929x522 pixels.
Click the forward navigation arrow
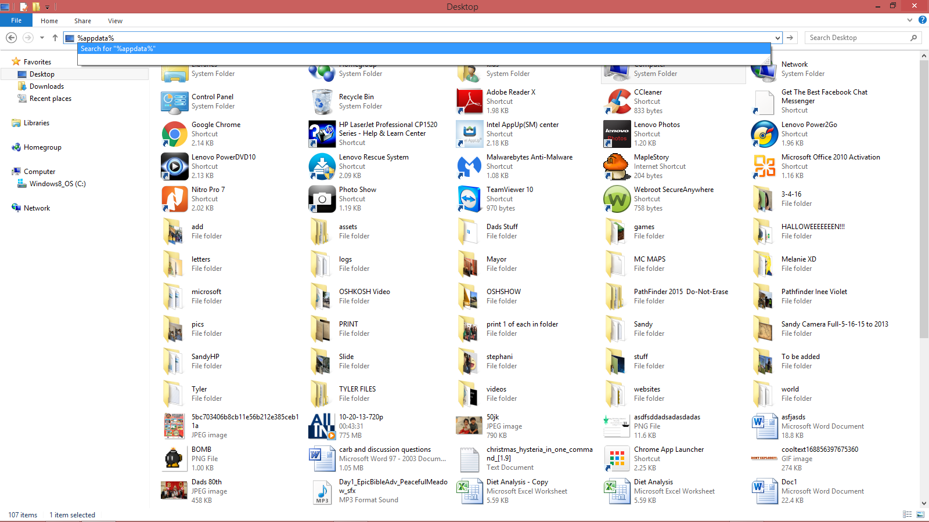tap(28, 38)
